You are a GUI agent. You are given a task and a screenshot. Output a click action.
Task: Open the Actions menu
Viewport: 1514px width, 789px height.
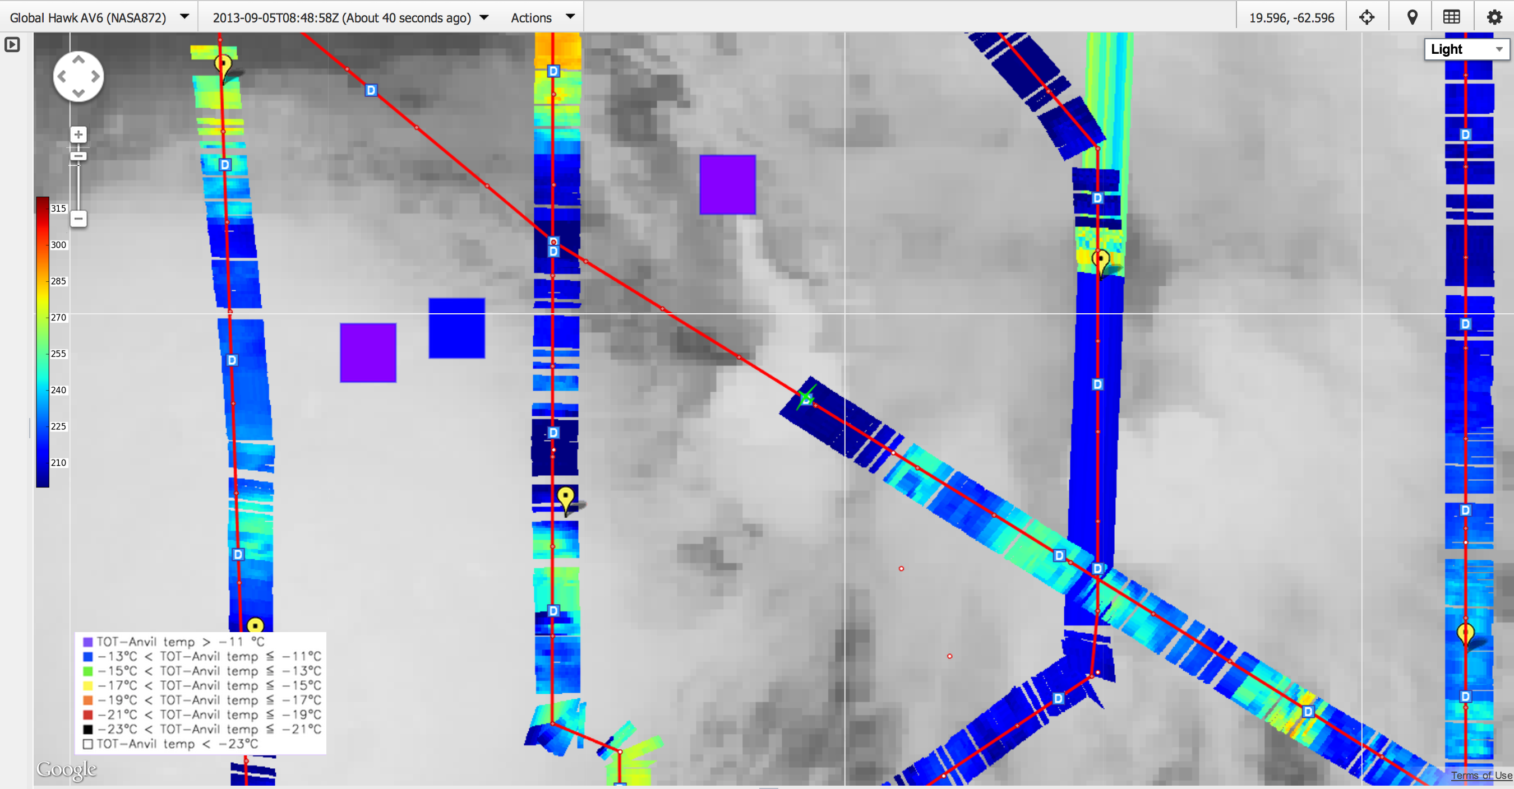tap(541, 17)
